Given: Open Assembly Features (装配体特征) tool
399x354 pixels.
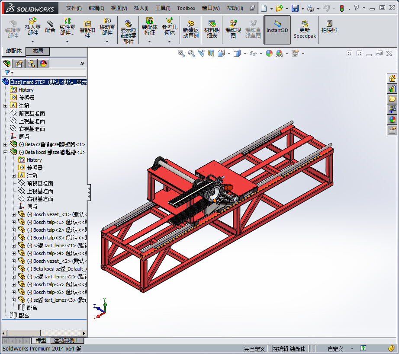Looking at the screenshot, I should coord(149,27).
